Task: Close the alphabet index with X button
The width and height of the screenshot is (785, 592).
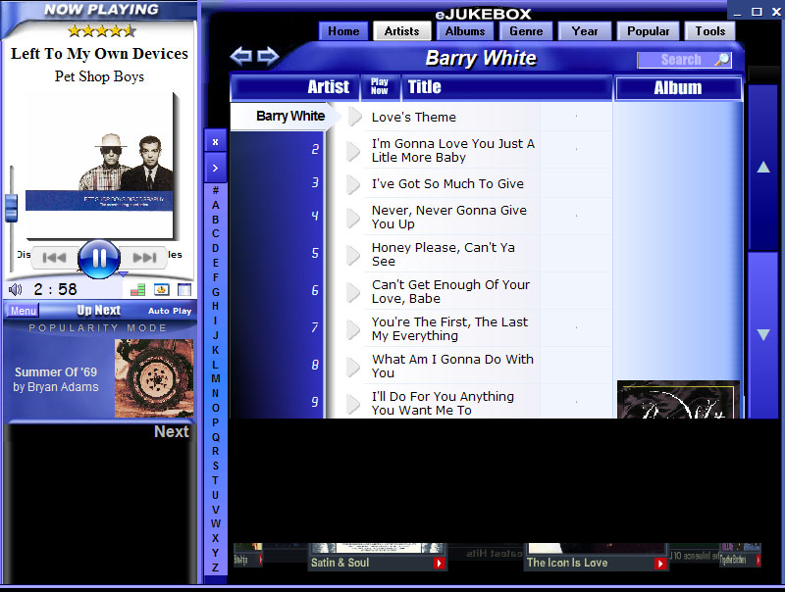Action: (x=215, y=141)
